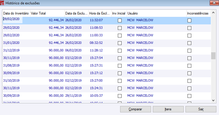Toggle Inv.Inicial checkbox in 11:28:12 row
This screenshot has height=115, width=219.
120,51
